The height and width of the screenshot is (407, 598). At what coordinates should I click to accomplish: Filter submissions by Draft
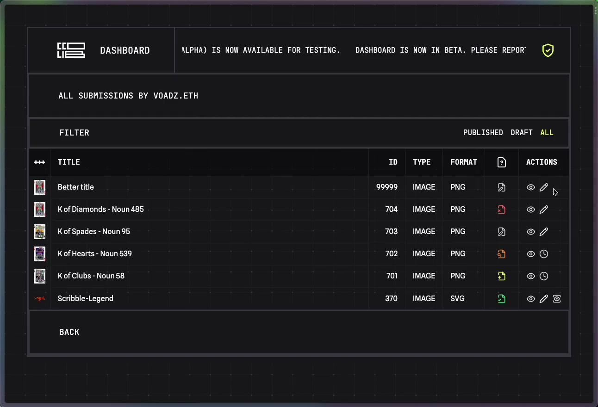522,133
